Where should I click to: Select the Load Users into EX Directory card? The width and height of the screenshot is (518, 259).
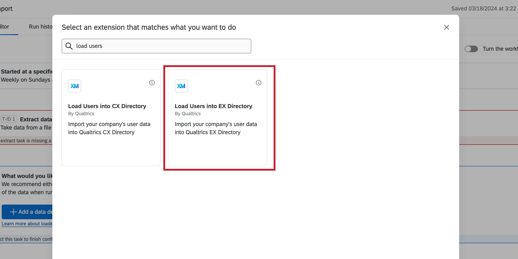pos(218,118)
